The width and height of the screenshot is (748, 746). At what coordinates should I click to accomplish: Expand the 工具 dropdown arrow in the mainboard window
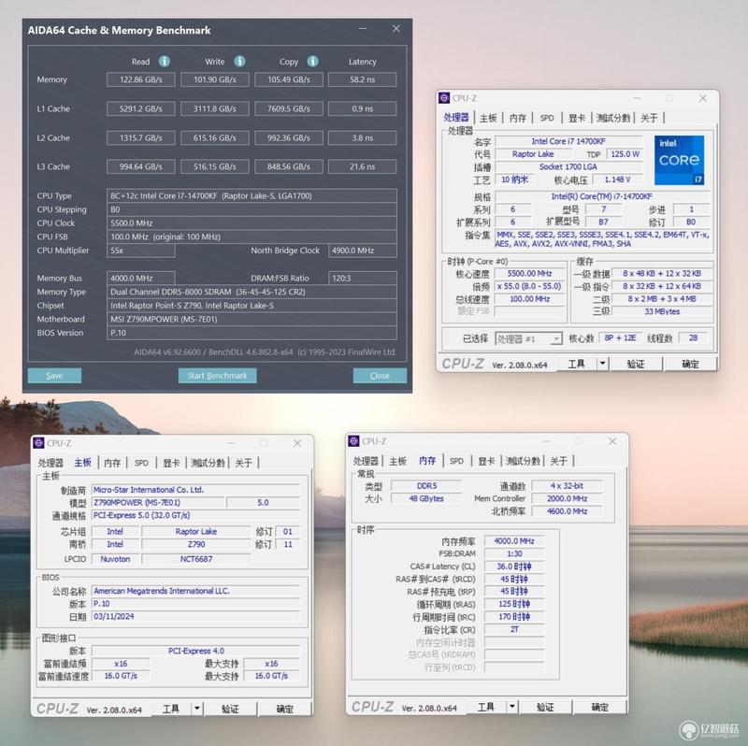pos(197,709)
